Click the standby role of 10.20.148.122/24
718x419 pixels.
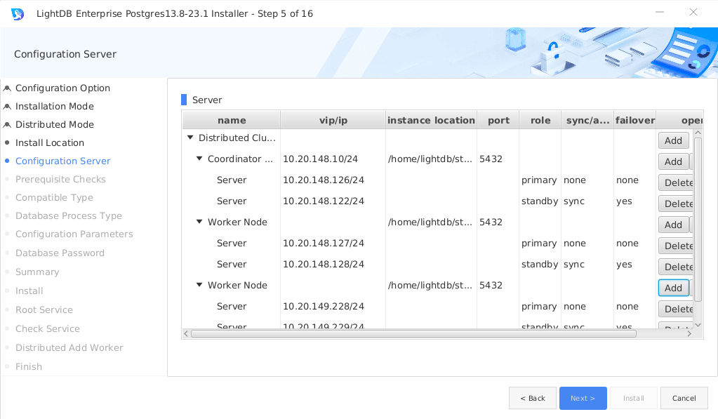pyautogui.click(x=540, y=201)
